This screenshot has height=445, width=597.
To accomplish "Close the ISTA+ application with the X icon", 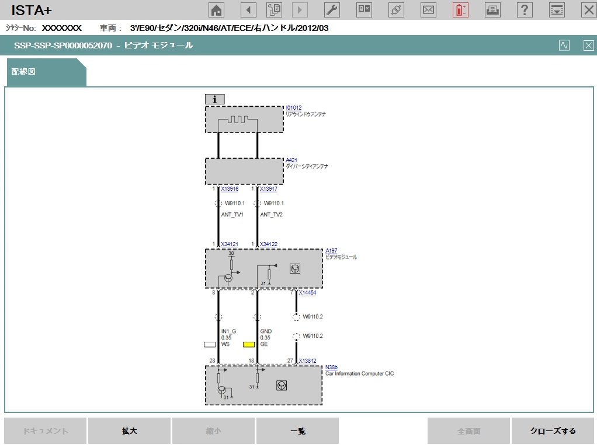I will pyautogui.click(x=589, y=10).
